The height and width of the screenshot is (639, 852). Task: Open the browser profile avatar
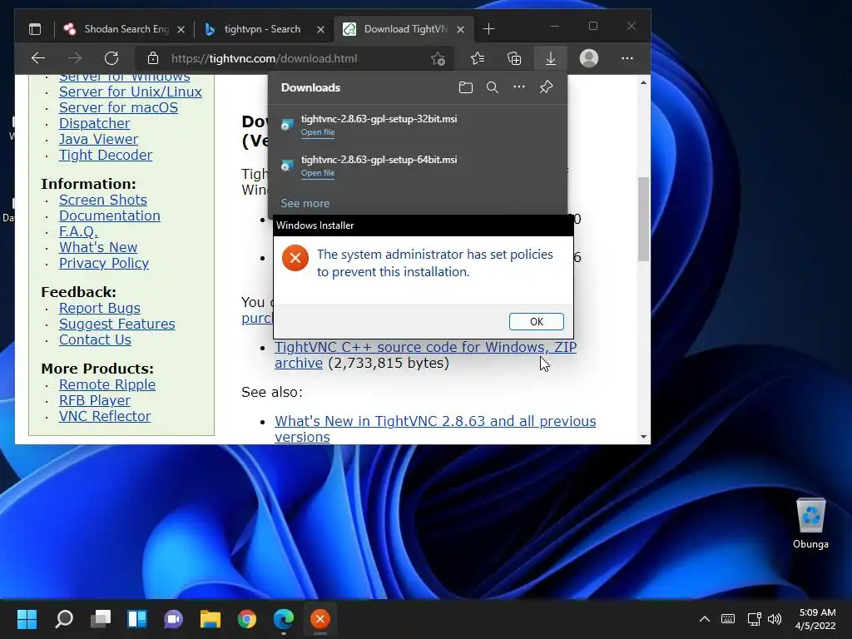coord(589,58)
